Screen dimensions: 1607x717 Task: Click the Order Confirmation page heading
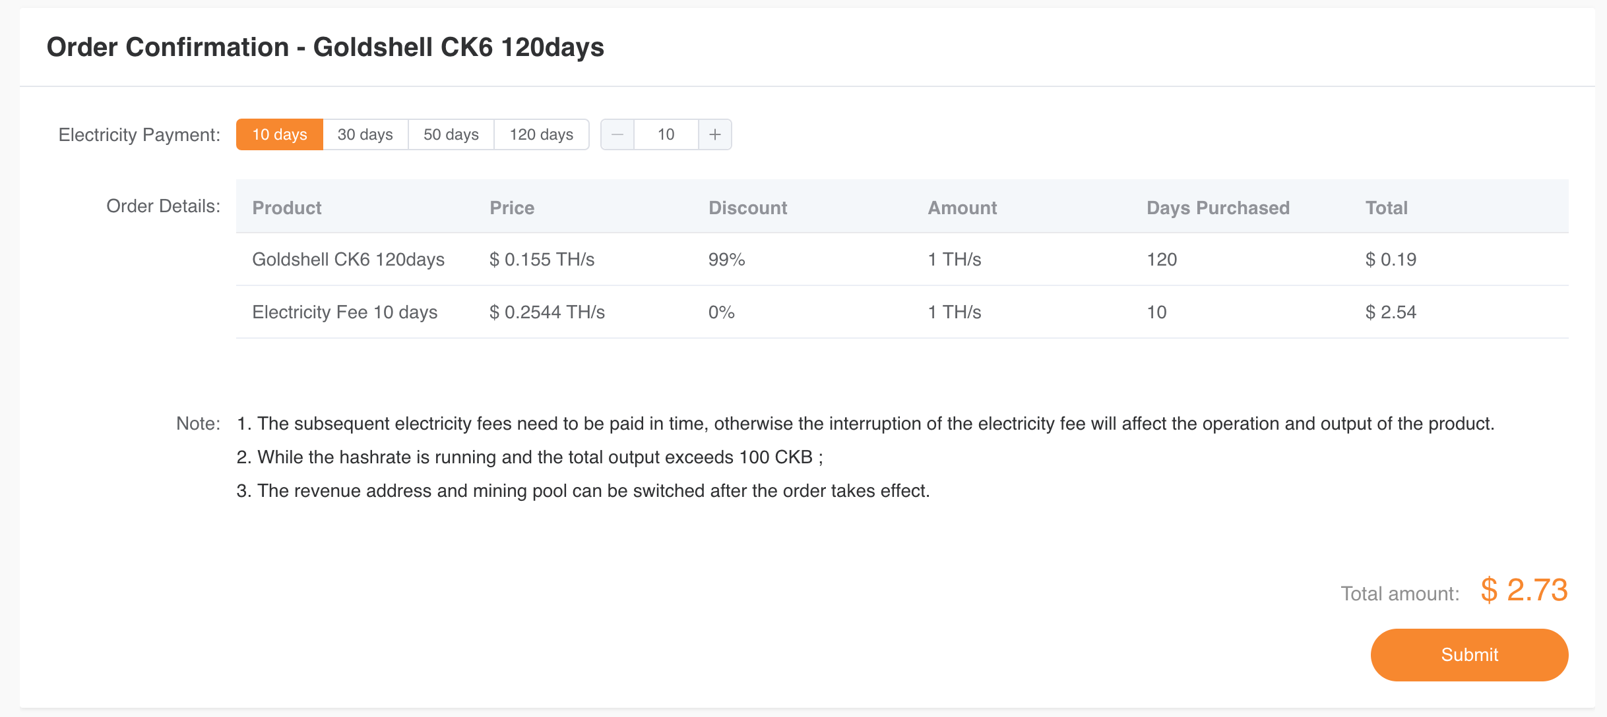pyautogui.click(x=325, y=47)
